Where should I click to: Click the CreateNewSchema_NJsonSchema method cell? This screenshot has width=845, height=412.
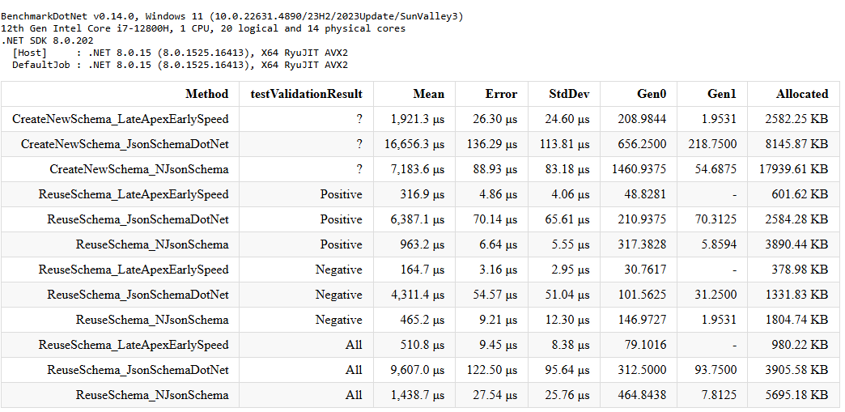tap(139, 169)
